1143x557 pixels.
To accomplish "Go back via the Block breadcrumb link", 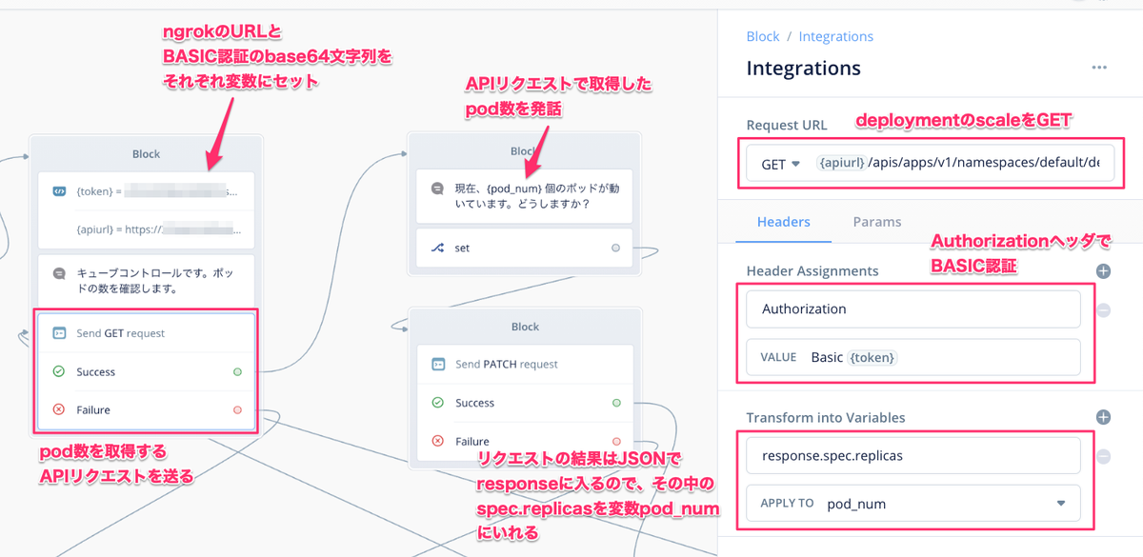I will [763, 36].
